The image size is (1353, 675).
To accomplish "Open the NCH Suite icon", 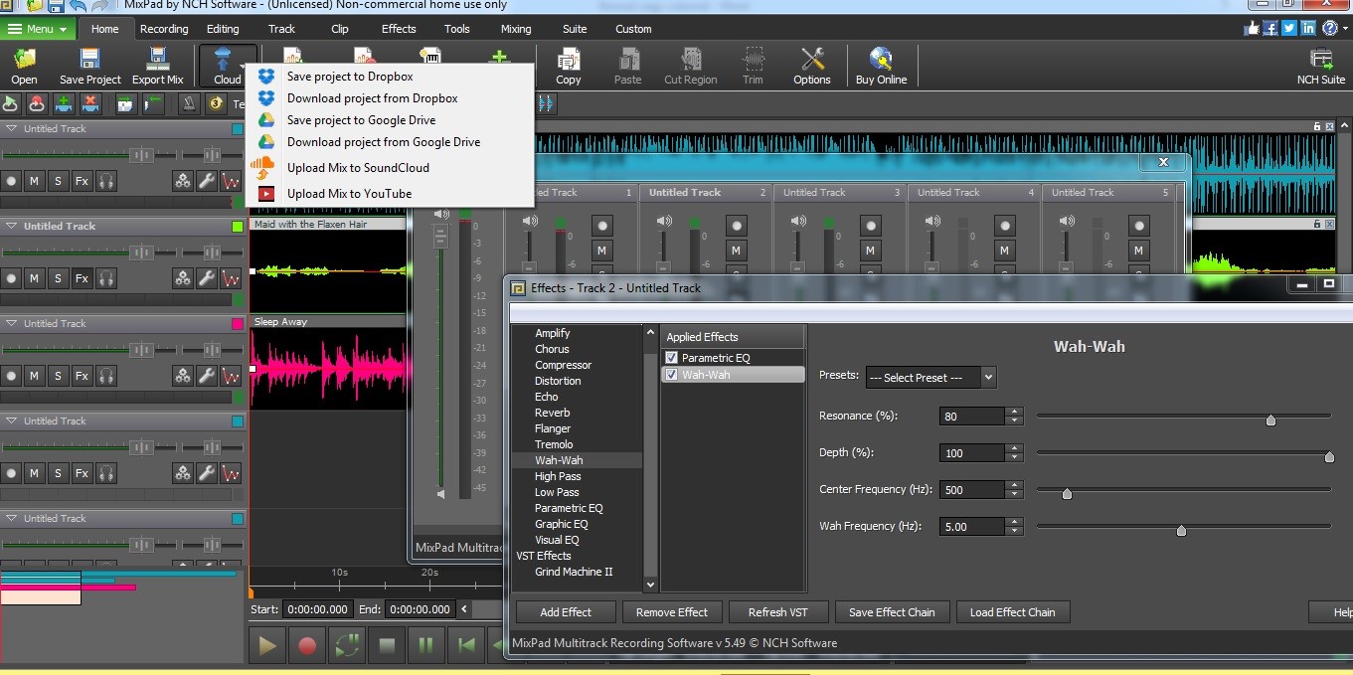I will 1320,60.
